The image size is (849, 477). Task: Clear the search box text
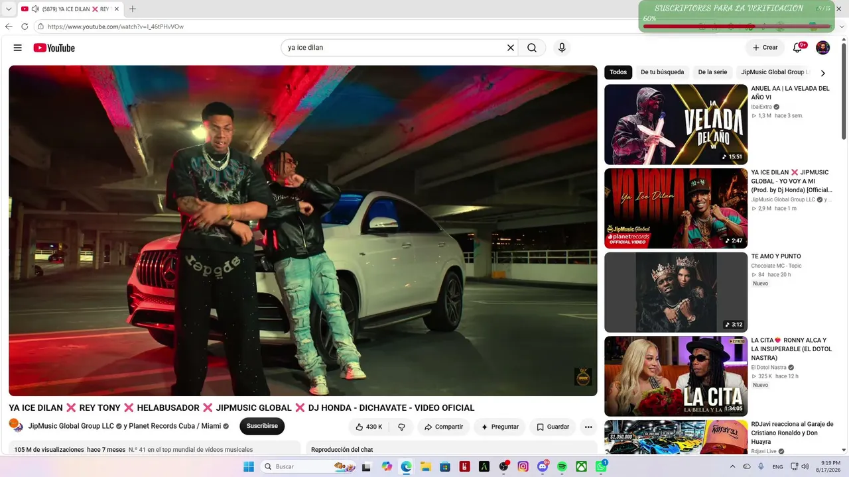511,48
